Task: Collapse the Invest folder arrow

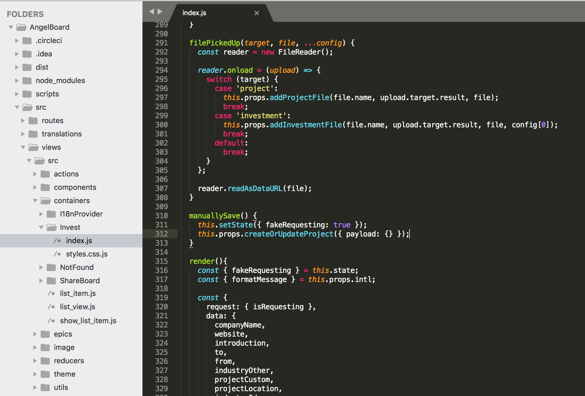Action: pos(41,227)
